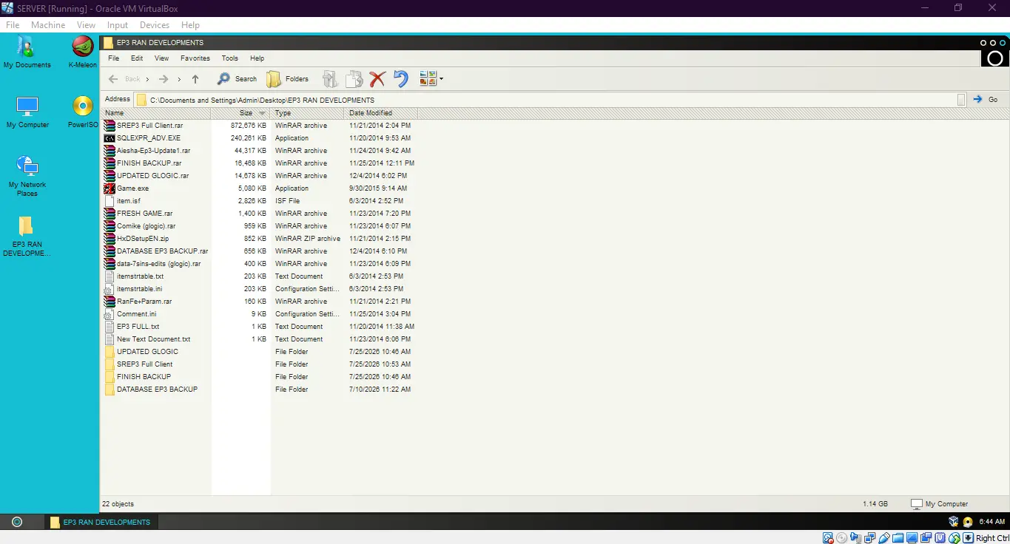
Task: Select FINISH BACKUP.rar file
Action: (x=149, y=163)
